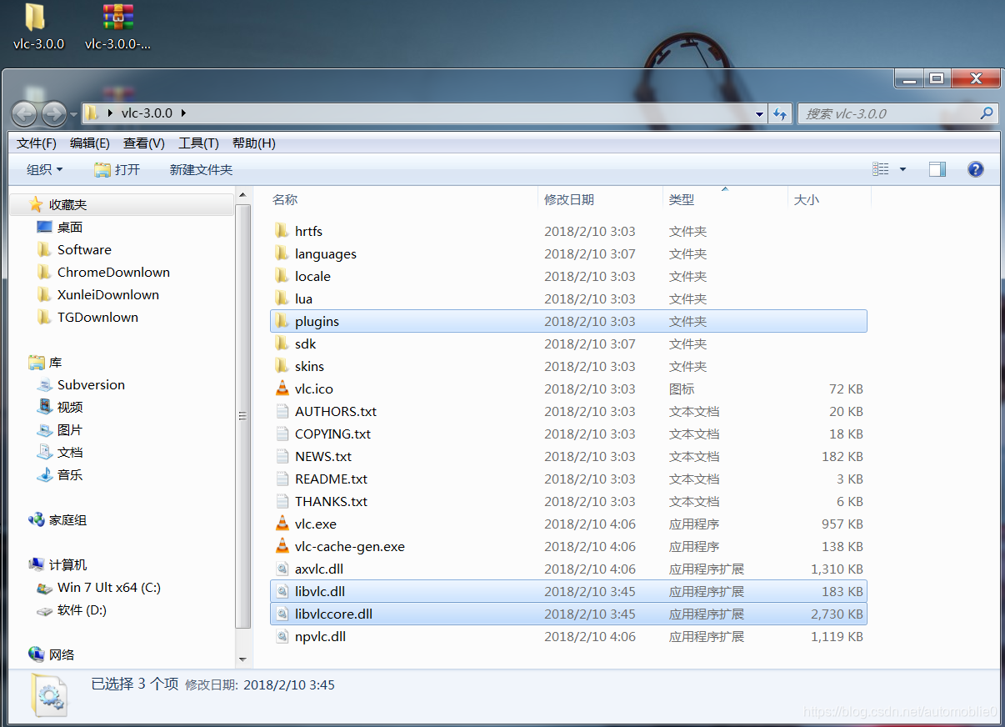
Task: Select the Software favorites folder
Action: point(84,249)
